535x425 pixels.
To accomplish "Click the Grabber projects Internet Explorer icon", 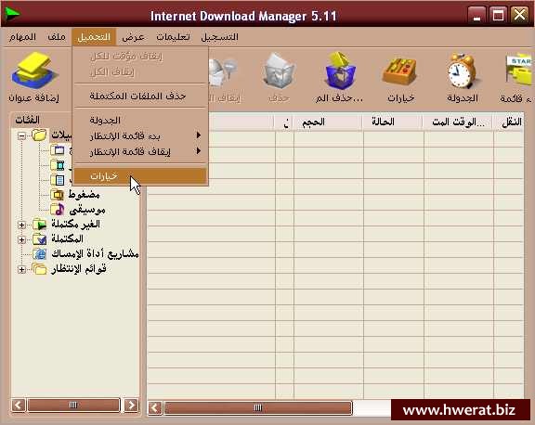I will point(40,254).
